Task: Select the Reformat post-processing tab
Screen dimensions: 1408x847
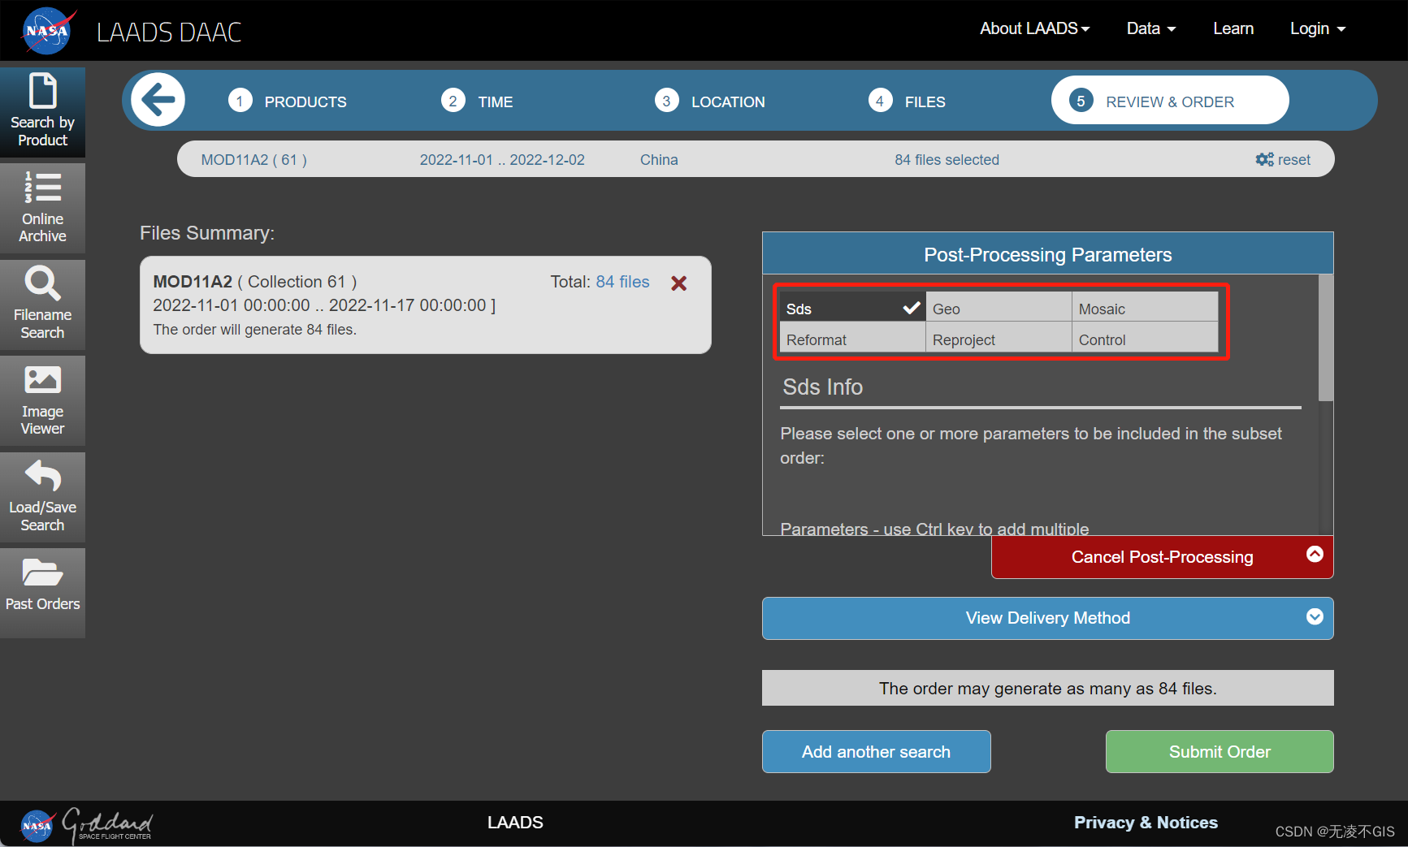Action: 852,337
